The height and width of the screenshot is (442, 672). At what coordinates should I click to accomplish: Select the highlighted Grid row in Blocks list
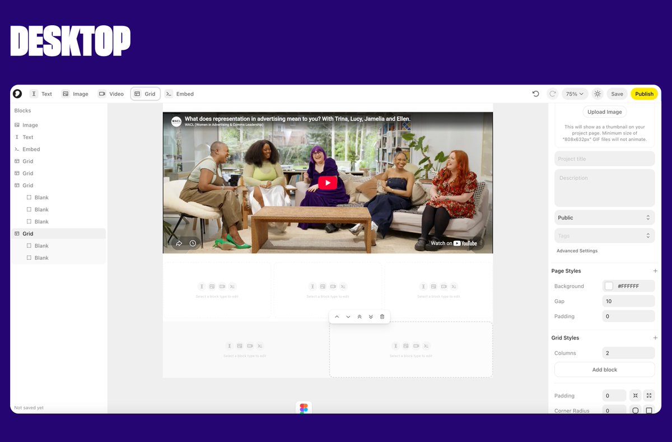58,234
